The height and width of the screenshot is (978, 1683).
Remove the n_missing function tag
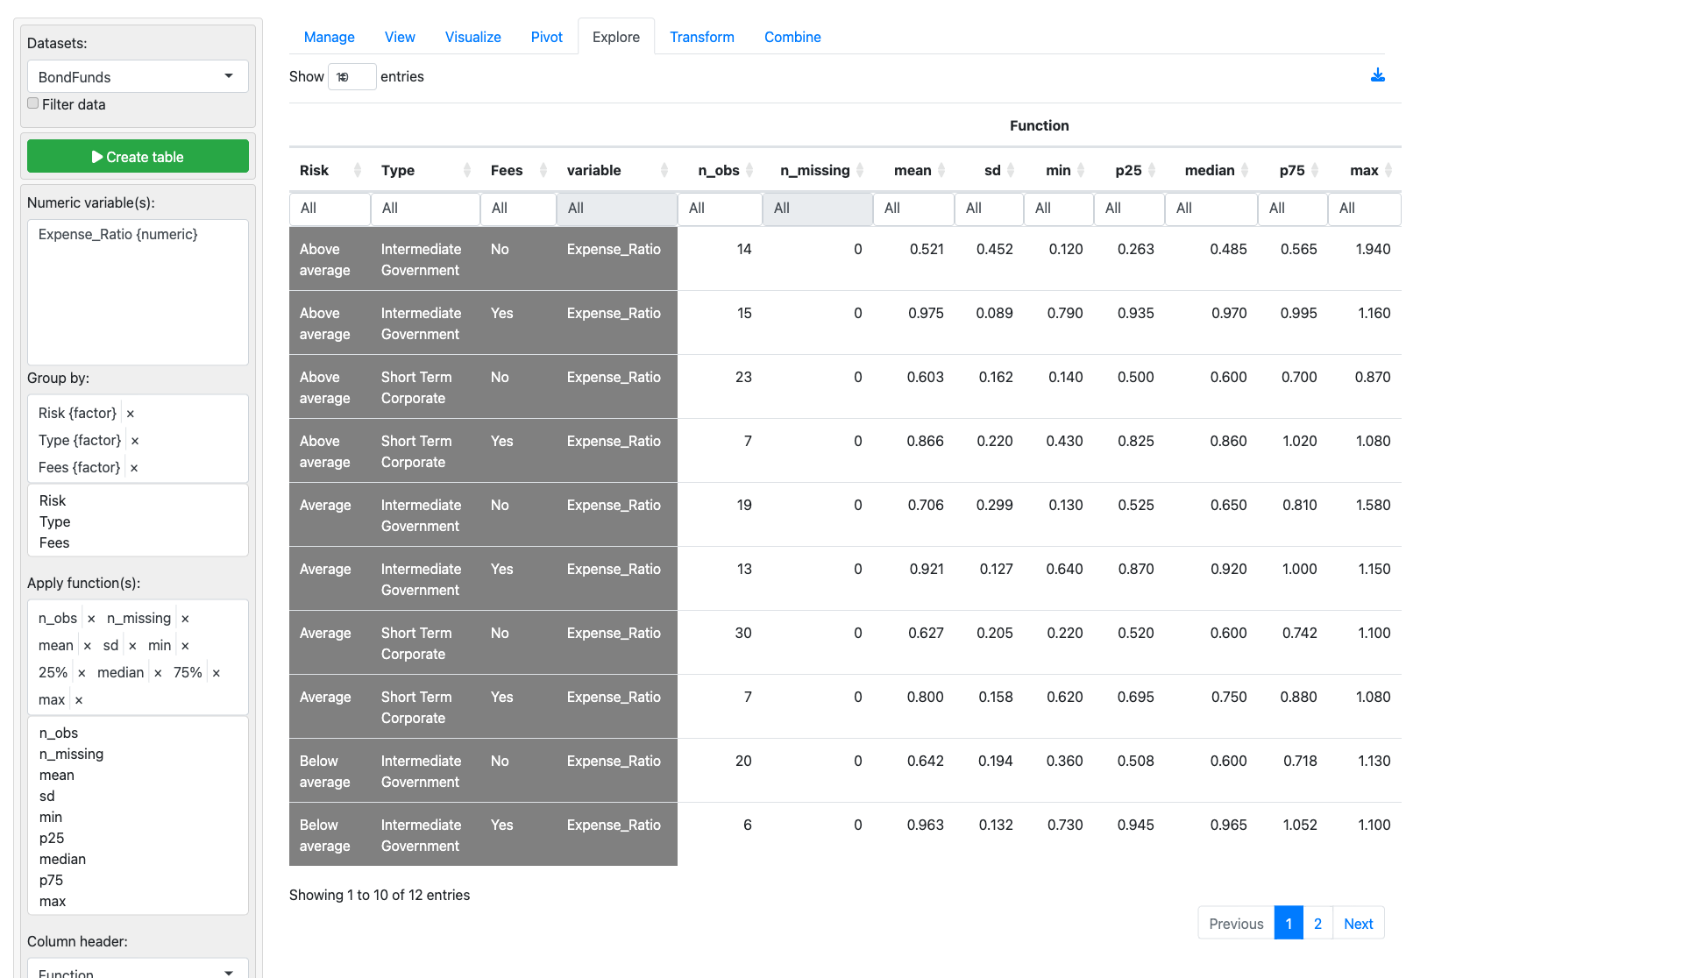185,619
